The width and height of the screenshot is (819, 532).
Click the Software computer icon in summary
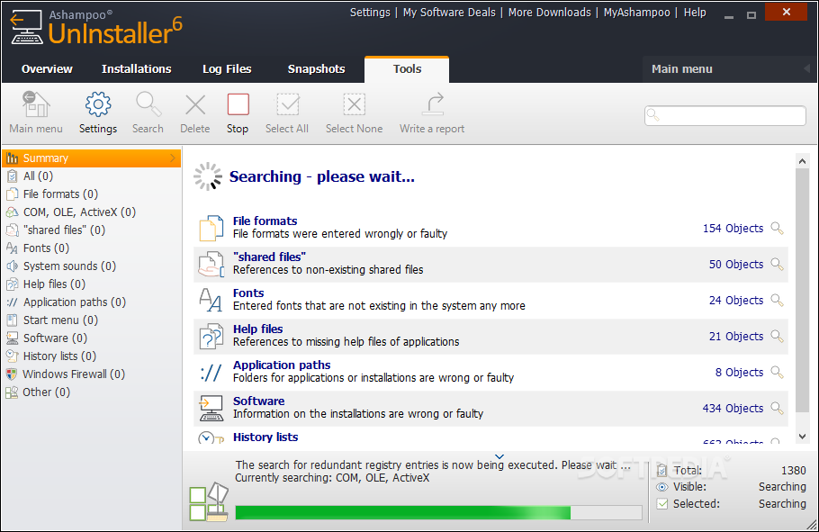click(211, 409)
